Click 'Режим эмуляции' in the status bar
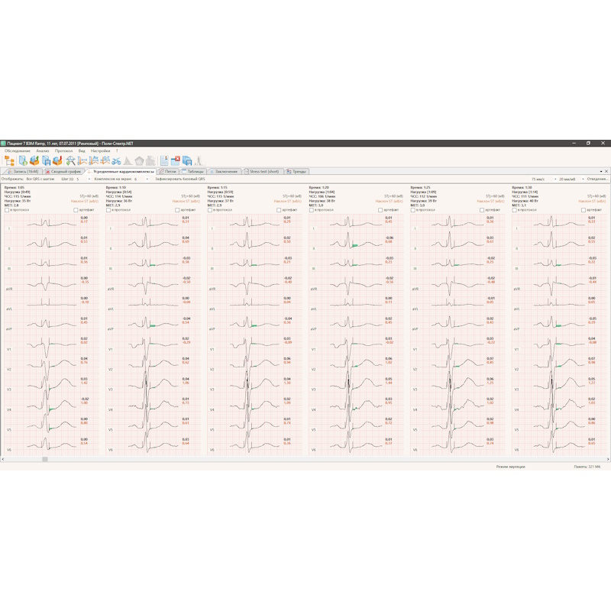This screenshot has height=611, width=611. [510, 467]
